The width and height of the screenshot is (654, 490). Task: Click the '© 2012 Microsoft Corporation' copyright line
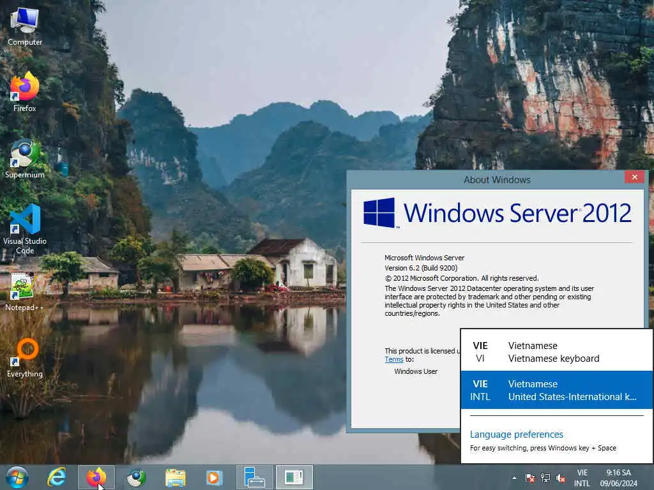point(461,278)
